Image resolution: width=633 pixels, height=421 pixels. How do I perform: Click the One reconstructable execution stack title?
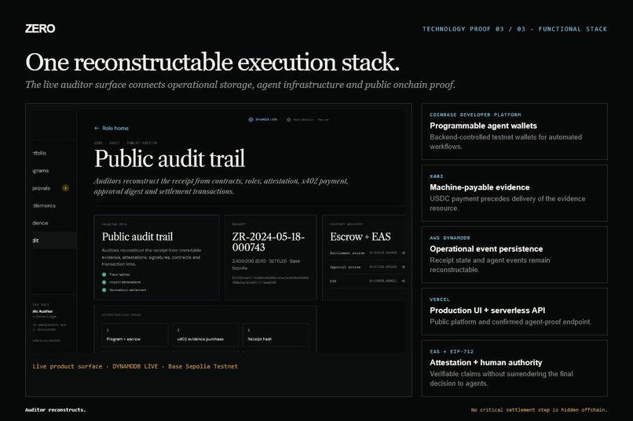pos(212,62)
